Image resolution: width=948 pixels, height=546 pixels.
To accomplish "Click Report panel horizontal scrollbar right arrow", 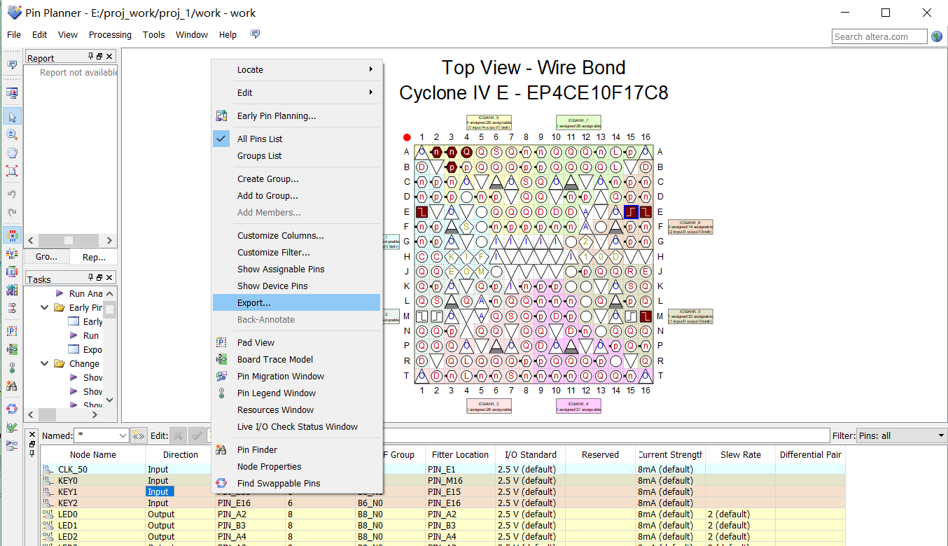I will tap(110, 240).
